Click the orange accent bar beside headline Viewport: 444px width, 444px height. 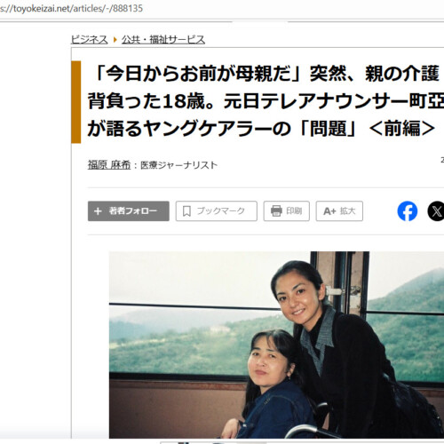76,102
